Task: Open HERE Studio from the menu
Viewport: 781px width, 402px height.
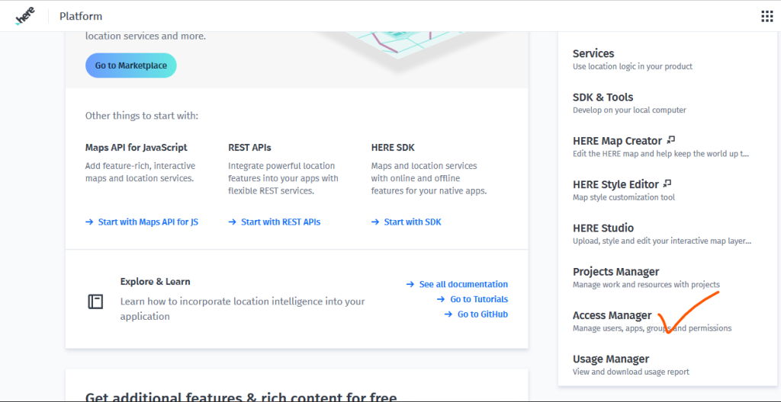Action: point(662,233)
